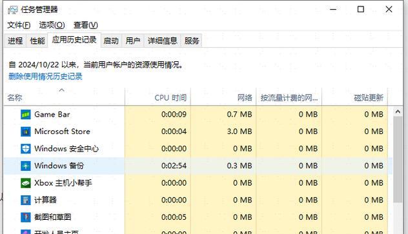Switch to the 服务 tab
Image resolution: width=408 pixels, height=234 pixels.
point(192,41)
